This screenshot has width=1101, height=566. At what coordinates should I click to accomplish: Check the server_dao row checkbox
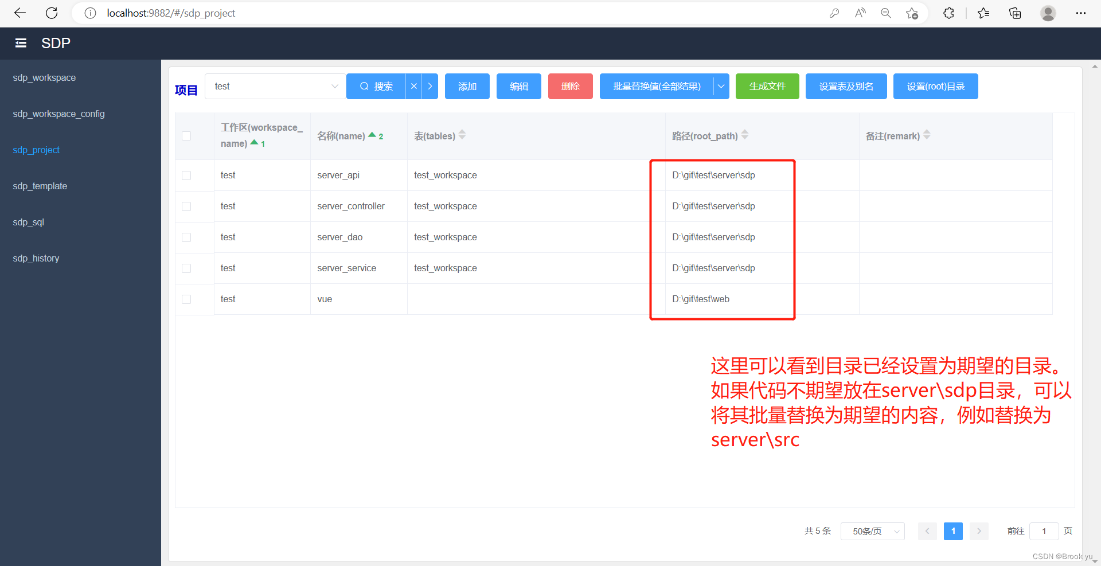(x=186, y=237)
